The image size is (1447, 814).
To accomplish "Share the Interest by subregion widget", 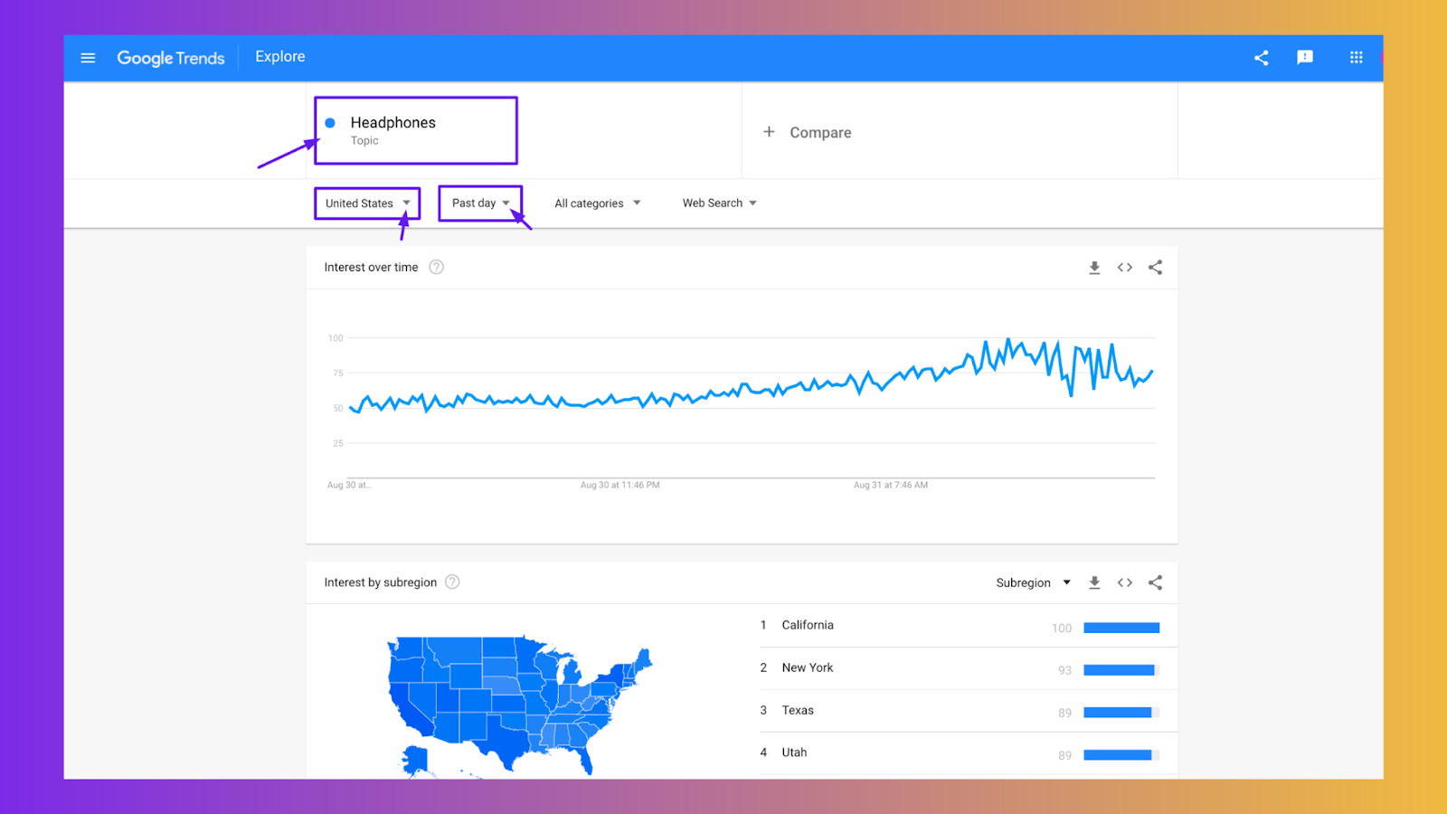I will (1155, 583).
